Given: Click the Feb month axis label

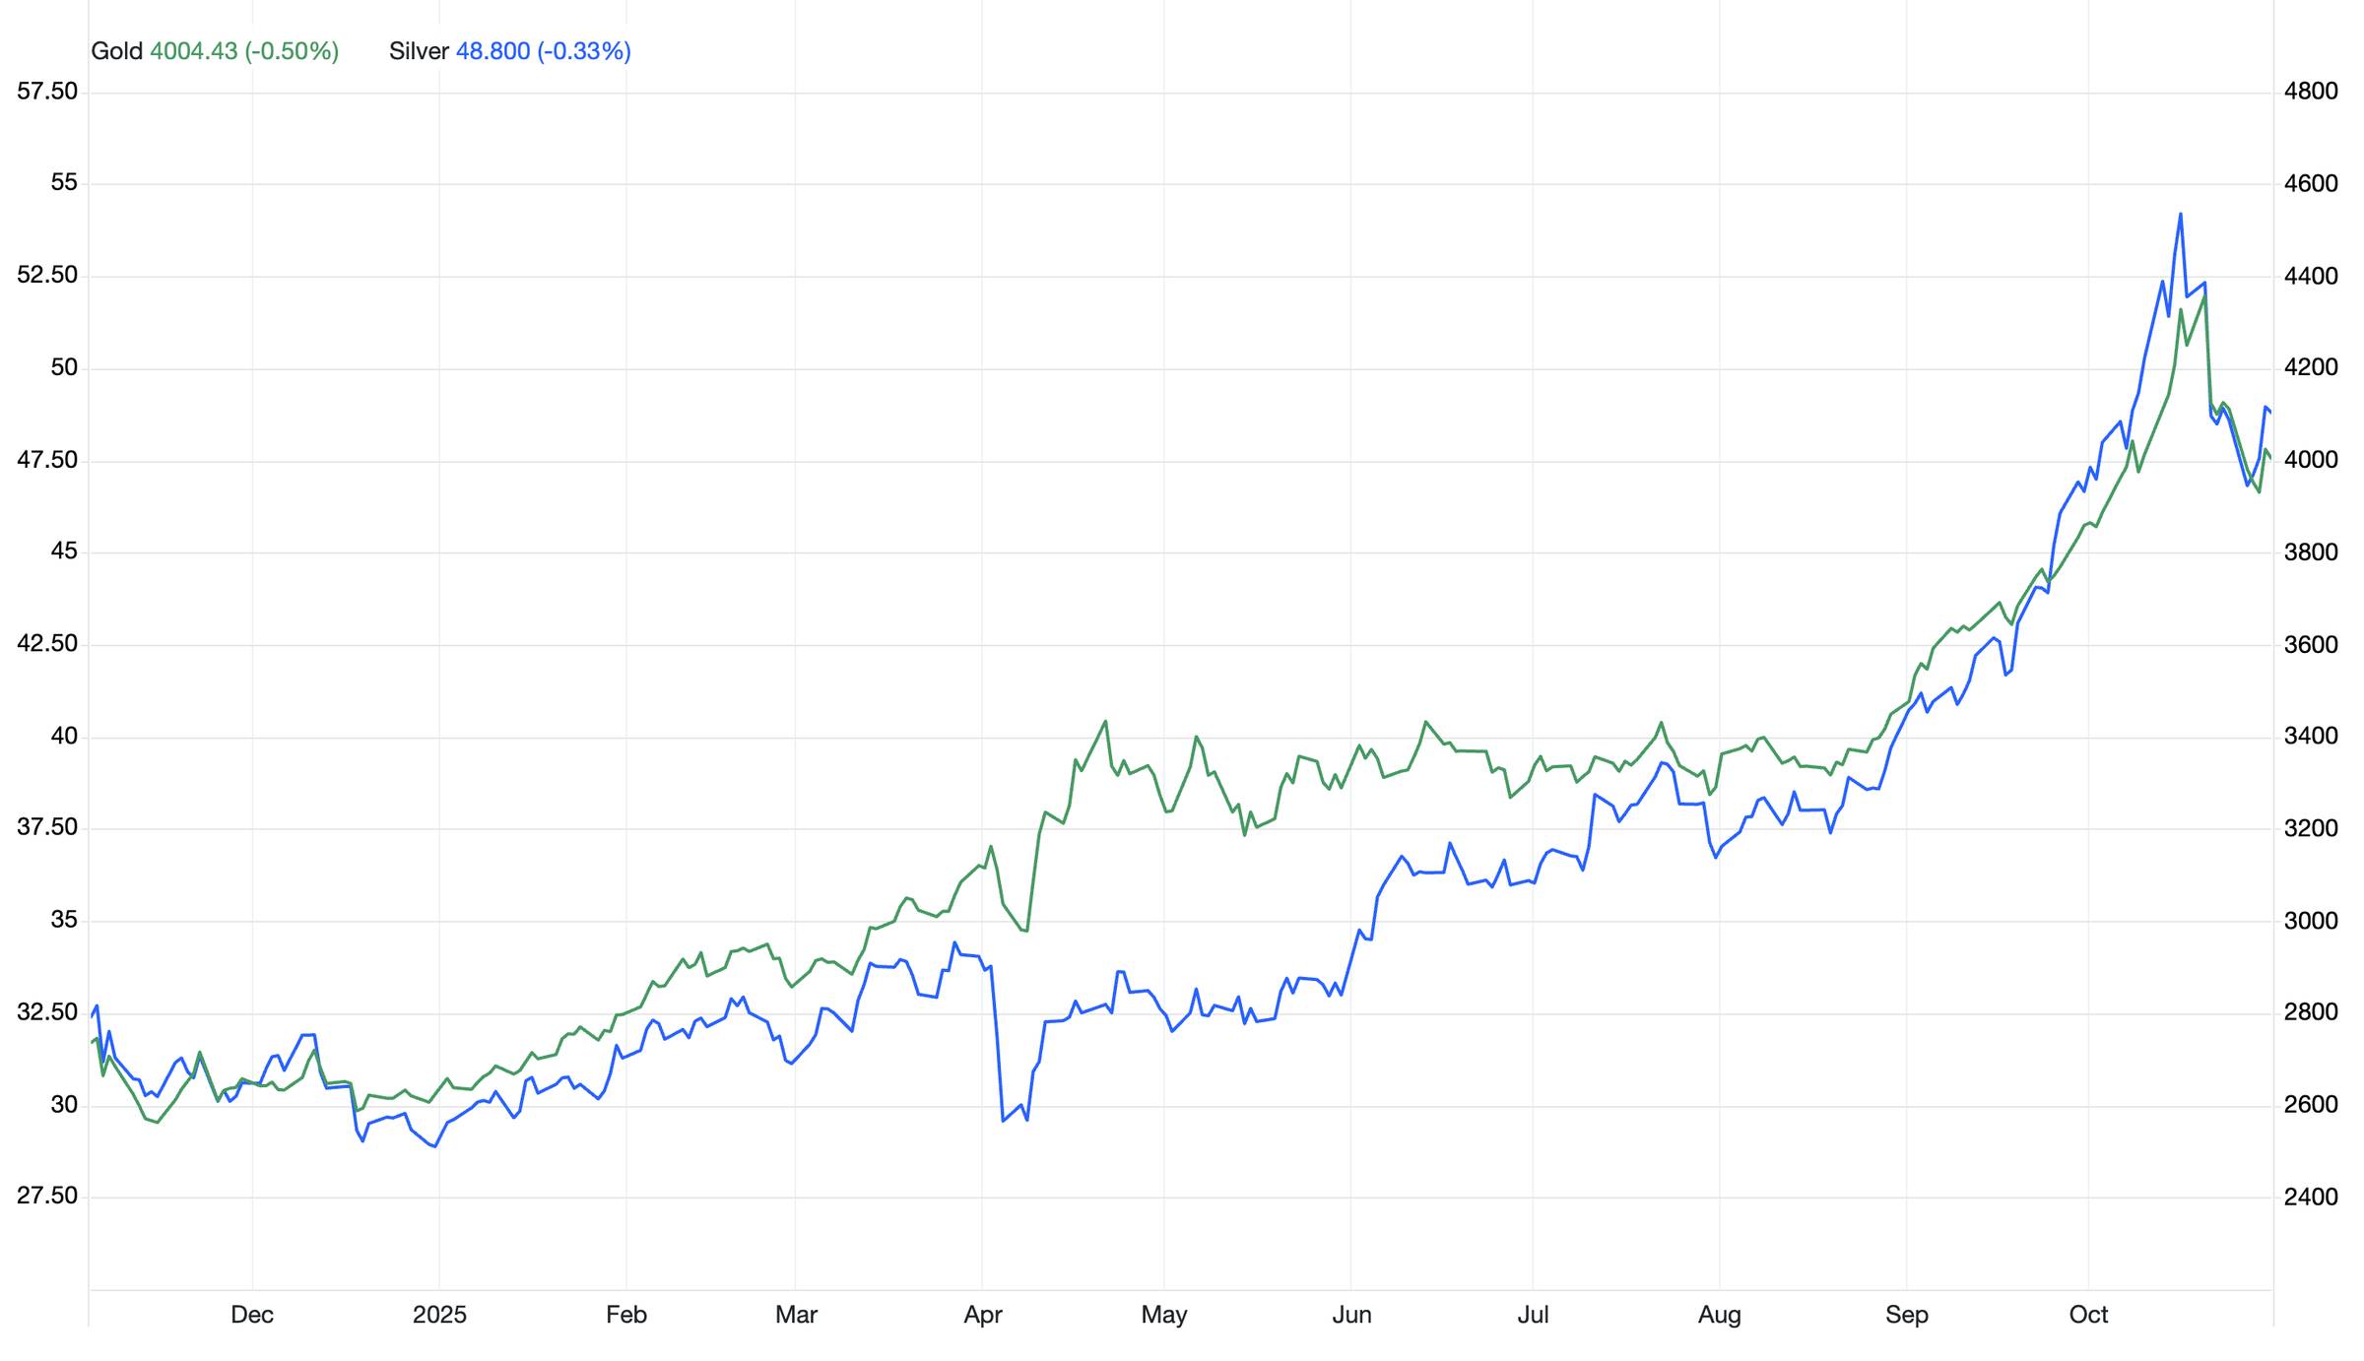Looking at the screenshot, I should tap(626, 1315).
